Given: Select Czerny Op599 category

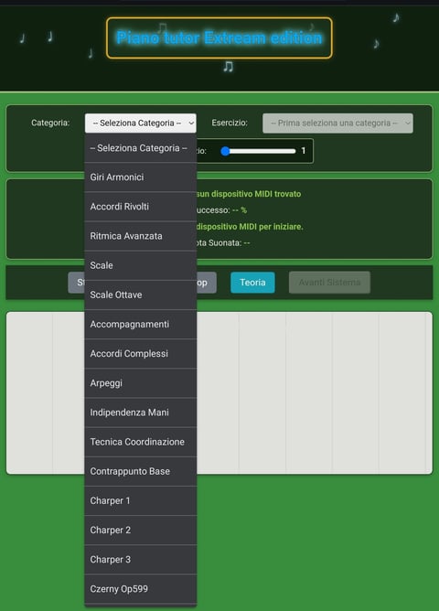Looking at the screenshot, I should [x=140, y=589].
